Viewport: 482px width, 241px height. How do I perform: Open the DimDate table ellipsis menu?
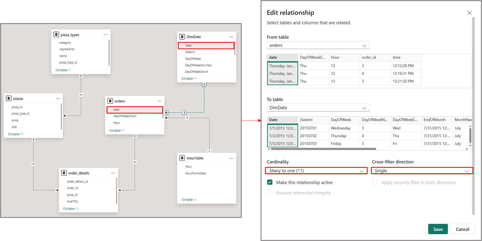tap(231, 37)
